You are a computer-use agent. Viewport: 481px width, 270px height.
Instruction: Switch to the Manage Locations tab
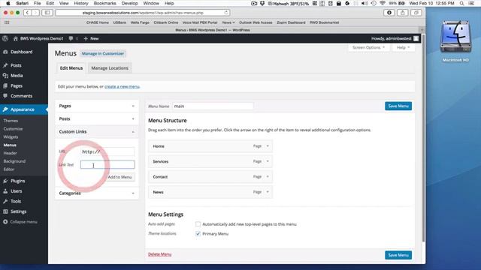110,68
